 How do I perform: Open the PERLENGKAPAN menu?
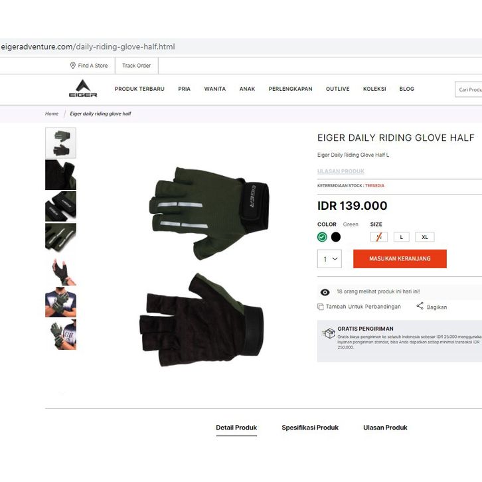pyautogui.click(x=291, y=89)
